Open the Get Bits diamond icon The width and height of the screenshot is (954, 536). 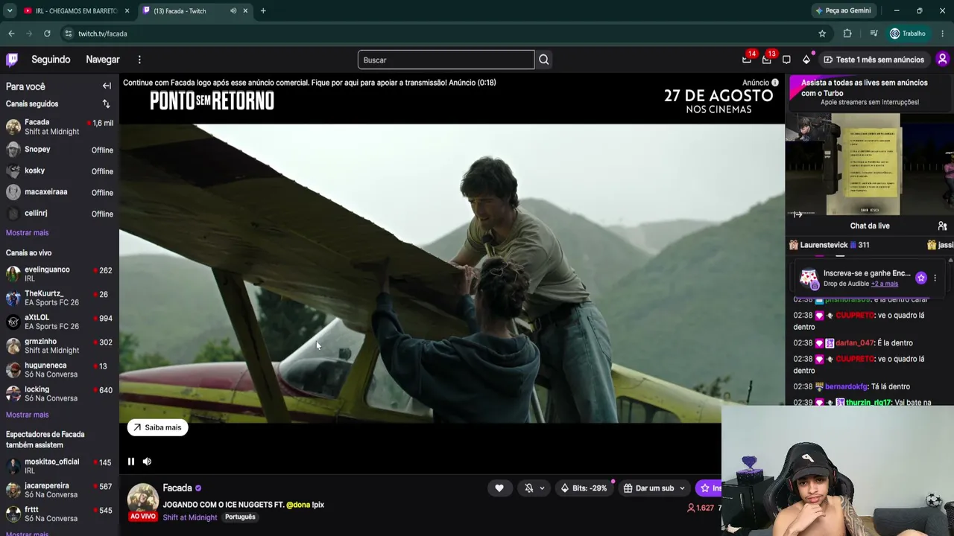coord(806,60)
